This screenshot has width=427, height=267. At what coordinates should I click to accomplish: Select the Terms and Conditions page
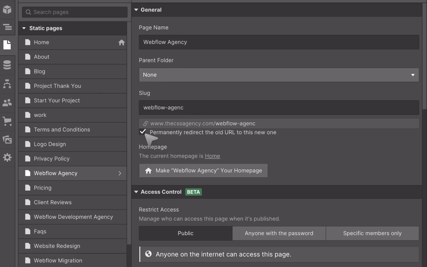click(73, 129)
